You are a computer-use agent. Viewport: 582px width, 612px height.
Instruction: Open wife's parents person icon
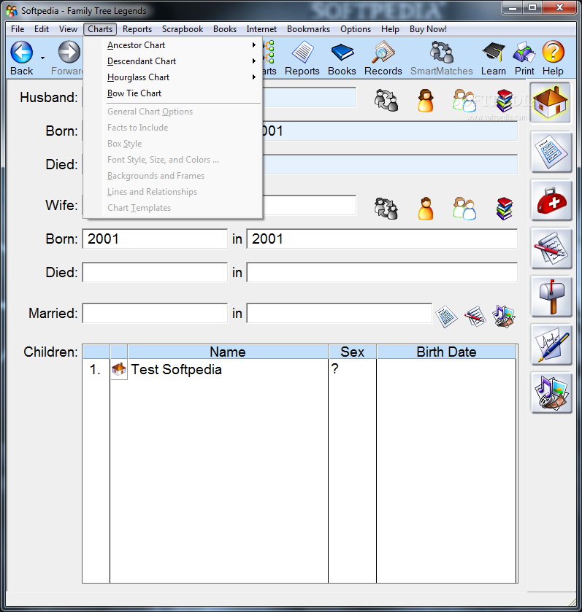click(x=426, y=208)
